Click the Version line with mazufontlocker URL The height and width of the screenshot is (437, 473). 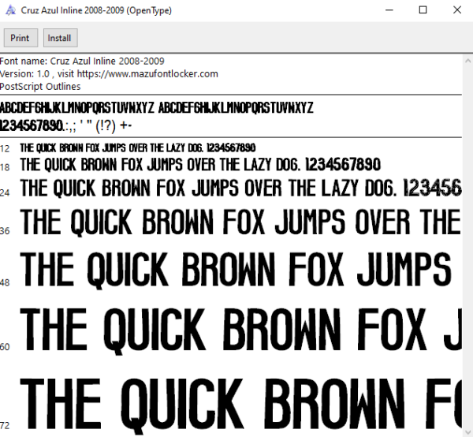click(109, 74)
